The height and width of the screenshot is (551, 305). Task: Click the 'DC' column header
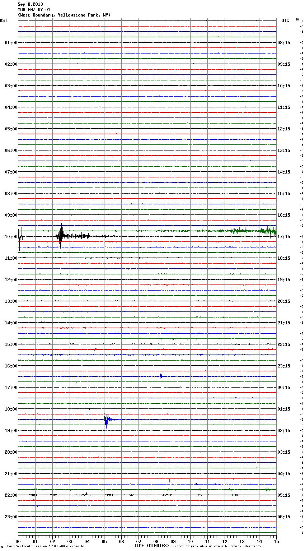pyautogui.click(x=298, y=19)
